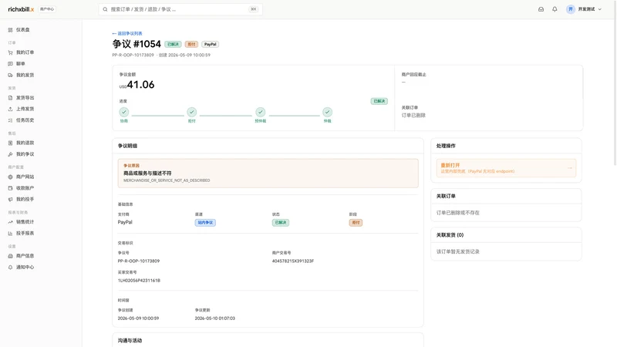This screenshot has height=347, width=617.
Task: Click the 我的发货 truck icon
Action: point(10,75)
